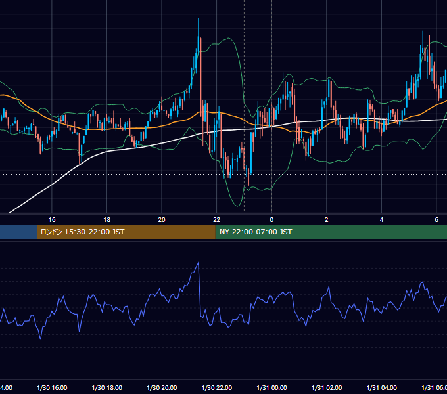Click the upper time axis label 22
This screenshot has height=394, width=447.
pyautogui.click(x=217, y=220)
